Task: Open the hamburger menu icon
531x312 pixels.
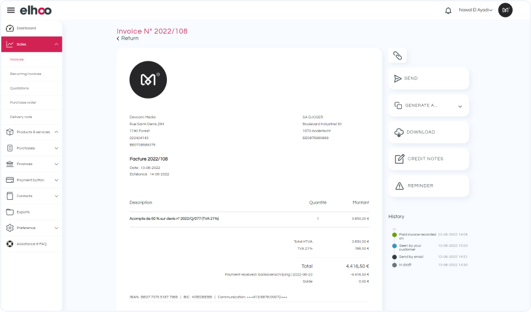Action: (x=10, y=10)
